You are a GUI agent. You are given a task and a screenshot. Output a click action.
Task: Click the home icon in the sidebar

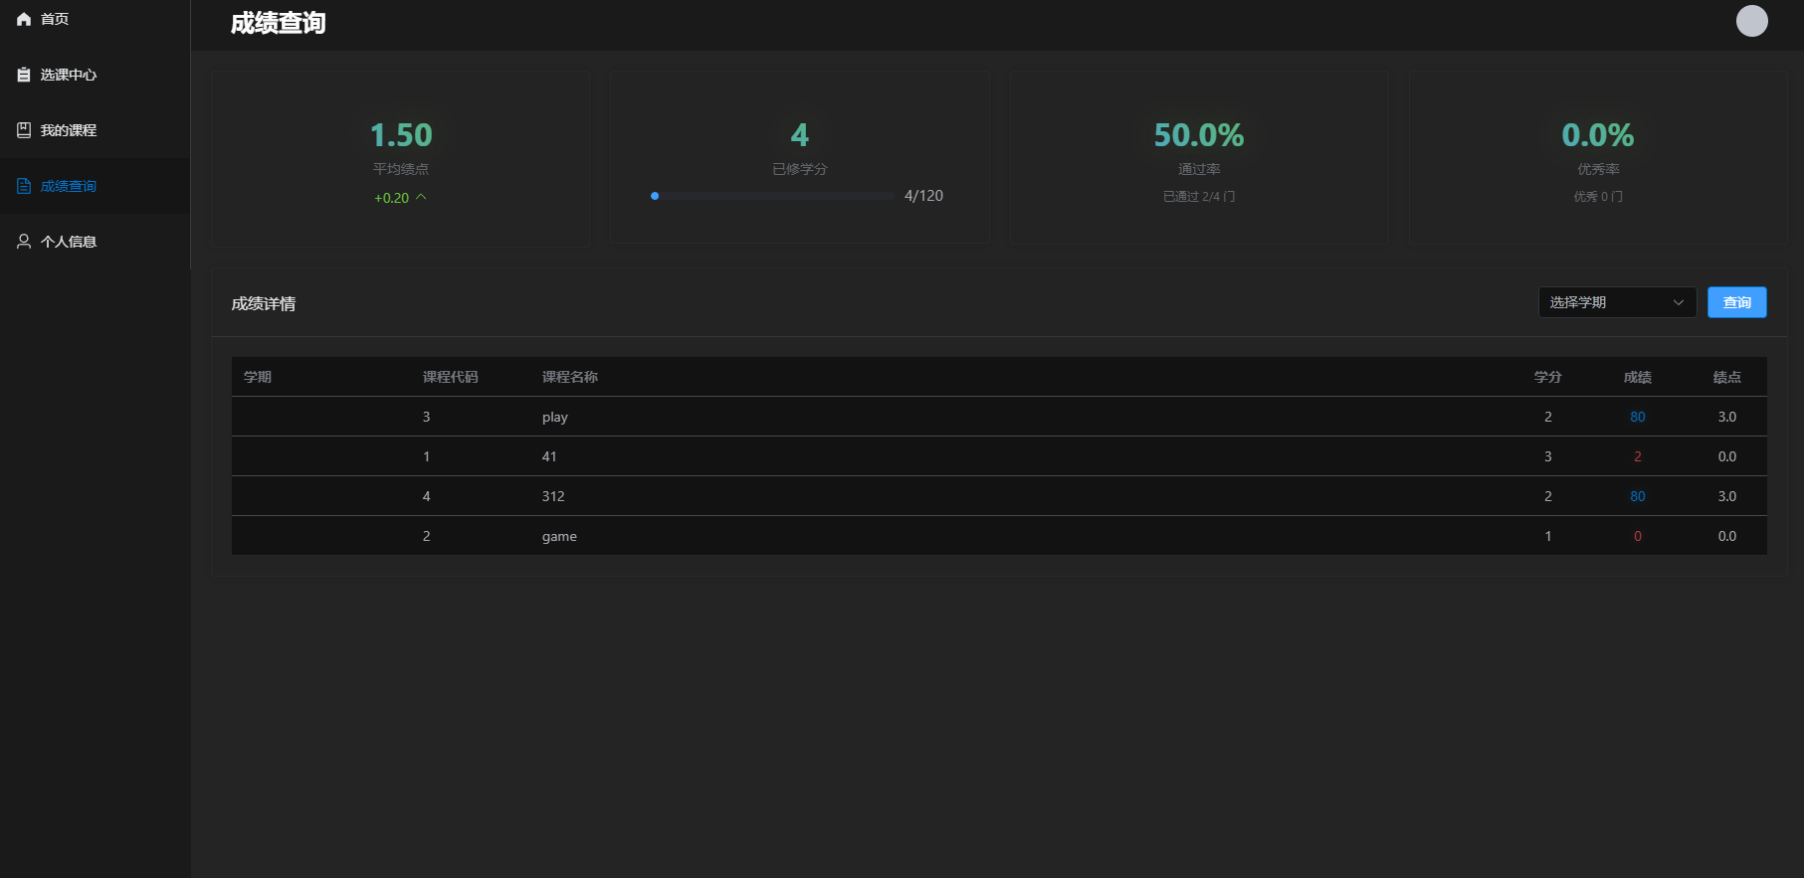tap(24, 19)
